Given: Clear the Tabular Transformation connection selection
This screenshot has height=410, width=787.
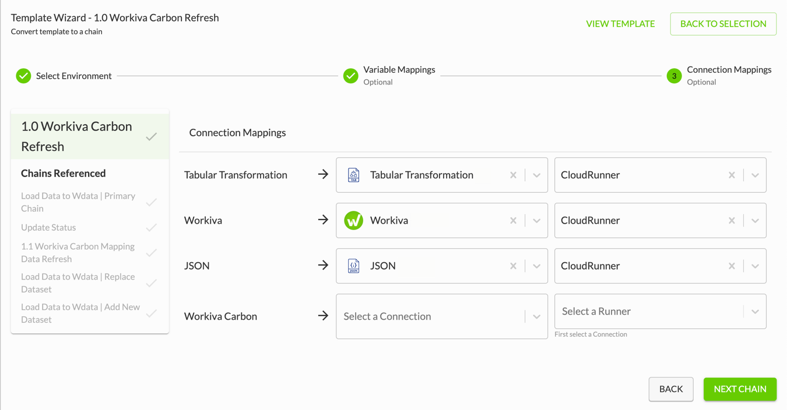Looking at the screenshot, I should tap(513, 175).
